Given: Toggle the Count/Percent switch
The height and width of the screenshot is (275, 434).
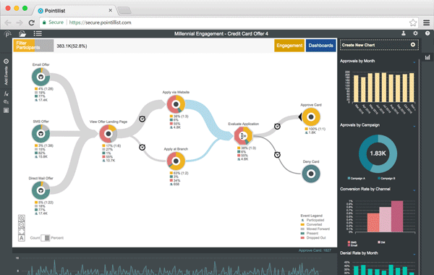Looking at the screenshot, I should (x=45, y=238).
